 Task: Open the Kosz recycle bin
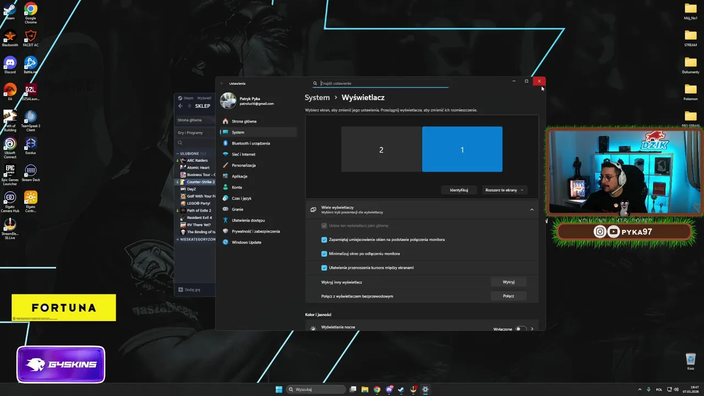691,361
